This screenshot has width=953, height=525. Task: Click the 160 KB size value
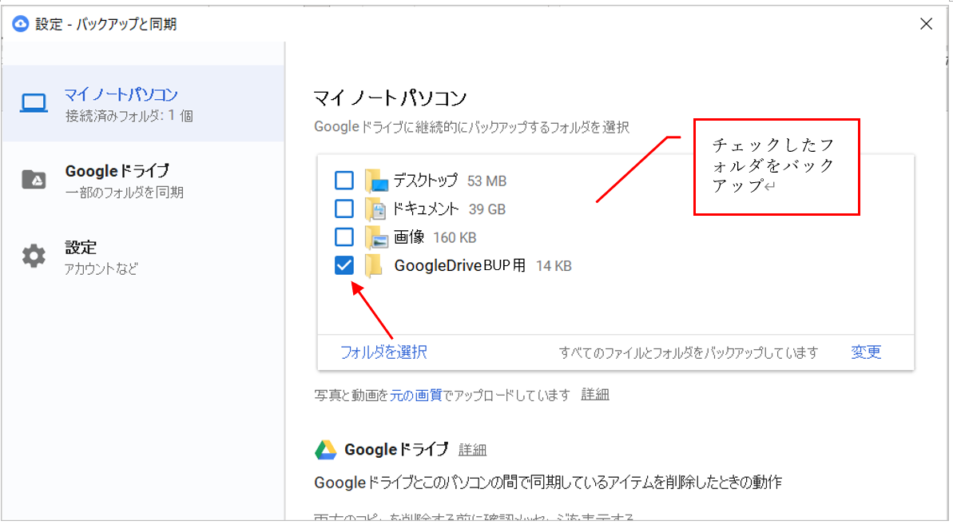[455, 237]
